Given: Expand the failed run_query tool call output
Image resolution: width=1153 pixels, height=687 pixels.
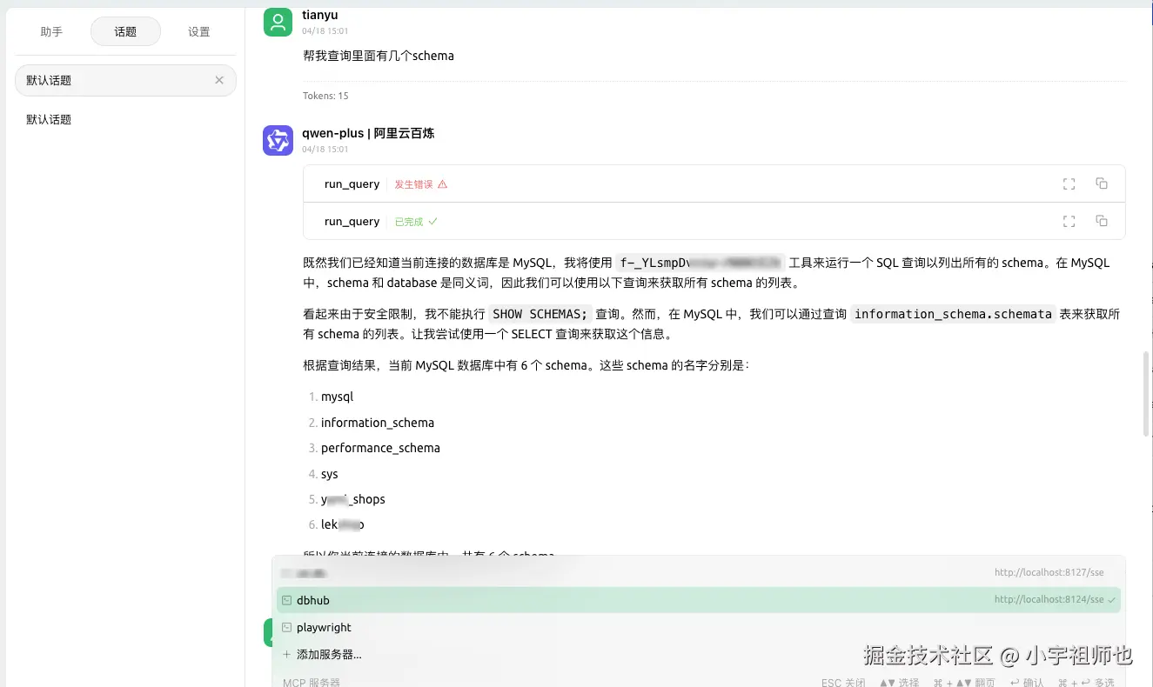Looking at the screenshot, I should click(1069, 183).
